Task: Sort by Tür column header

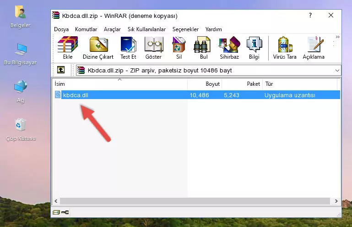Action: (300, 84)
